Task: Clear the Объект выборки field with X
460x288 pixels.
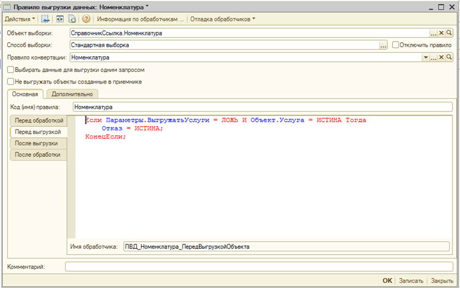Action: click(x=442, y=33)
